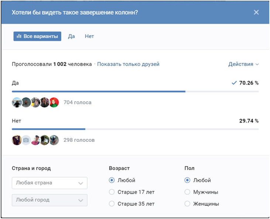Click first voter avatar under 'Нет'
Viewport: 270px width, 219px height.
pos(17,140)
